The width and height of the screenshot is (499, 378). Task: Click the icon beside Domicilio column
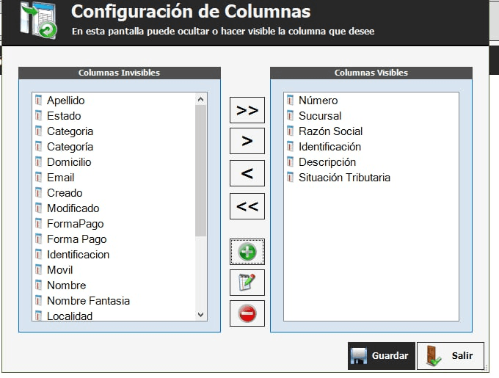point(39,162)
